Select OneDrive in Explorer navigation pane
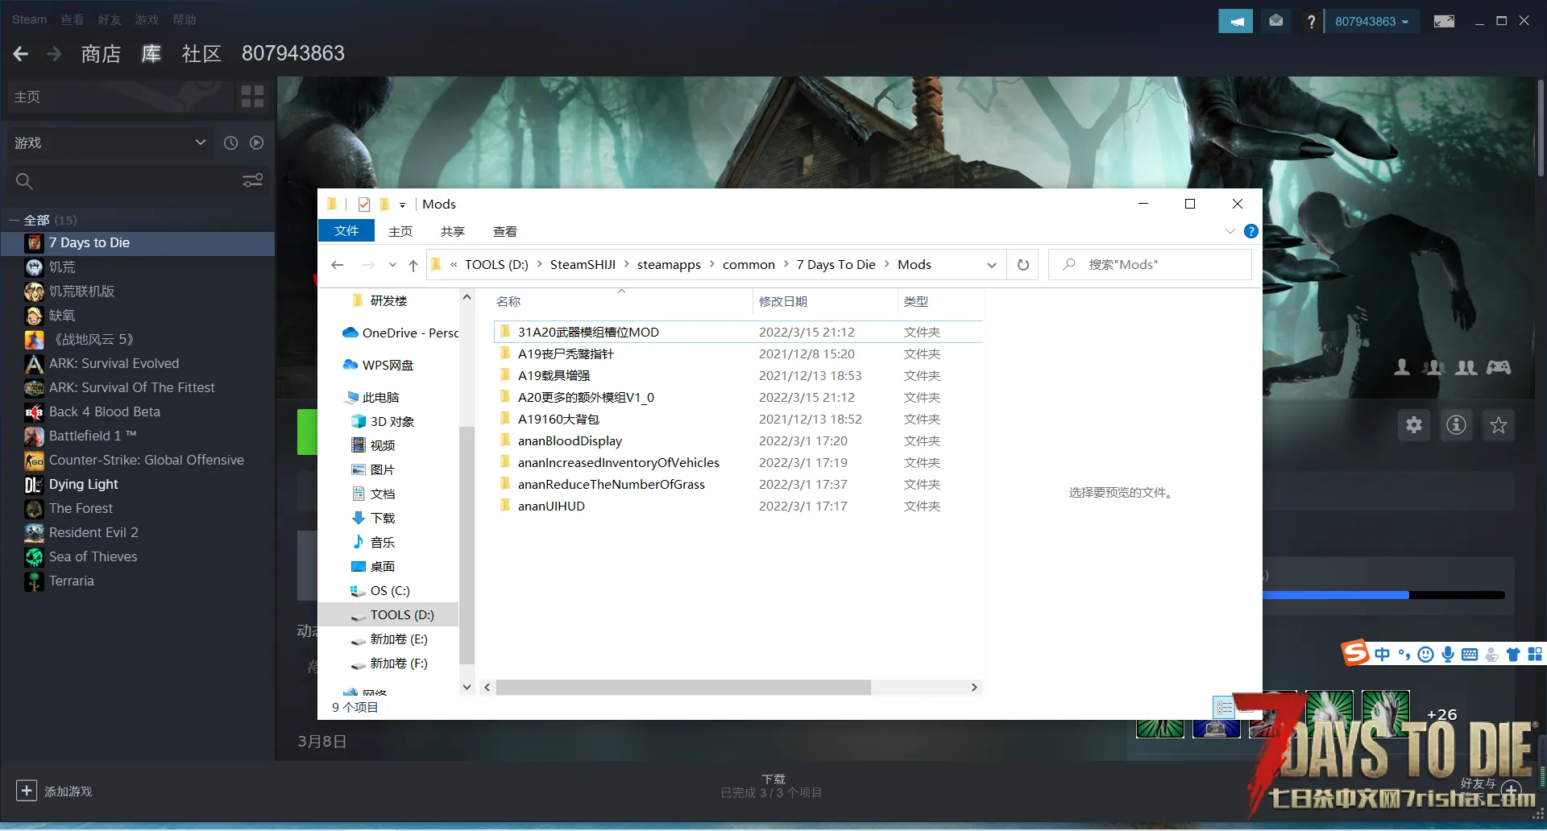This screenshot has width=1547, height=831. [400, 333]
